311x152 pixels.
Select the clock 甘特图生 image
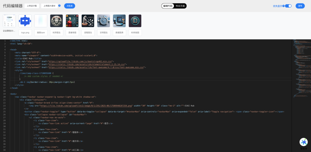tap(103, 21)
